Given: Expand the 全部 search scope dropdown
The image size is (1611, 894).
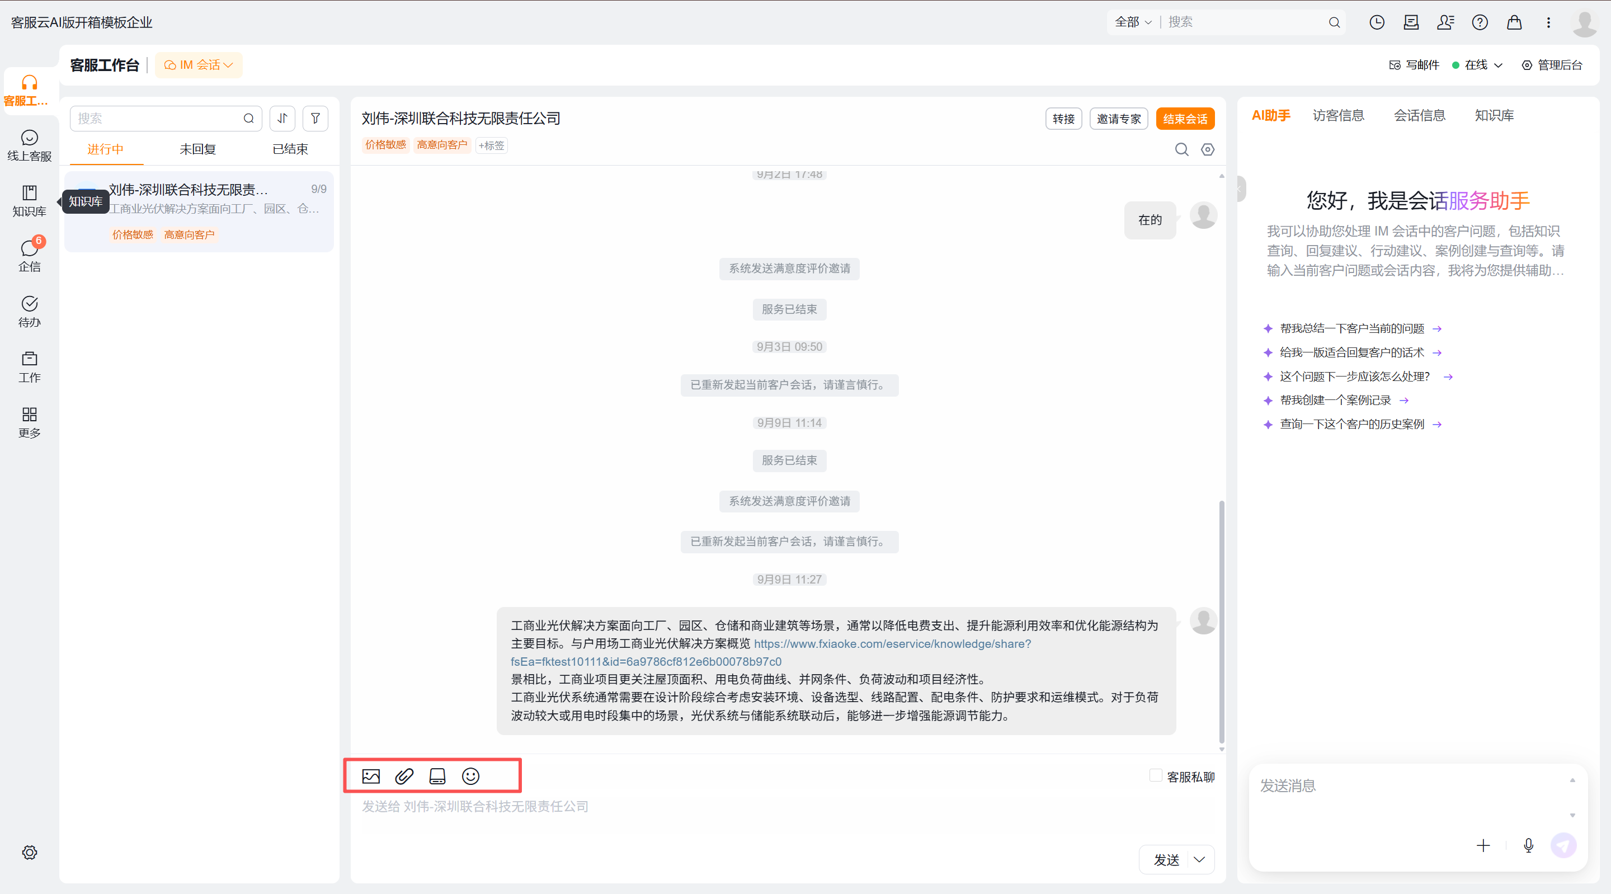Looking at the screenshot, I should pos(1133,22).
